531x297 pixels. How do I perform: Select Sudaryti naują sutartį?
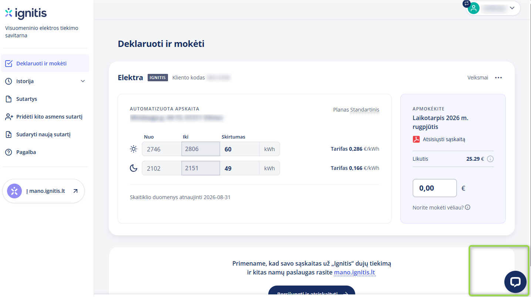coord(45,134)
